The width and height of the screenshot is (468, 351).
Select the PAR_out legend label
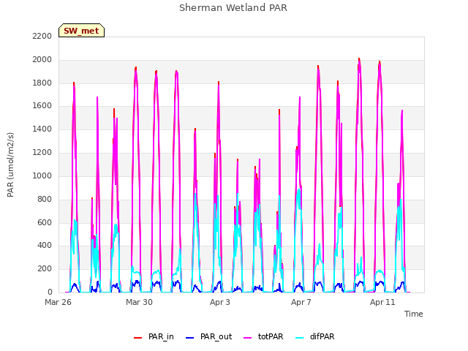[216, 336]
